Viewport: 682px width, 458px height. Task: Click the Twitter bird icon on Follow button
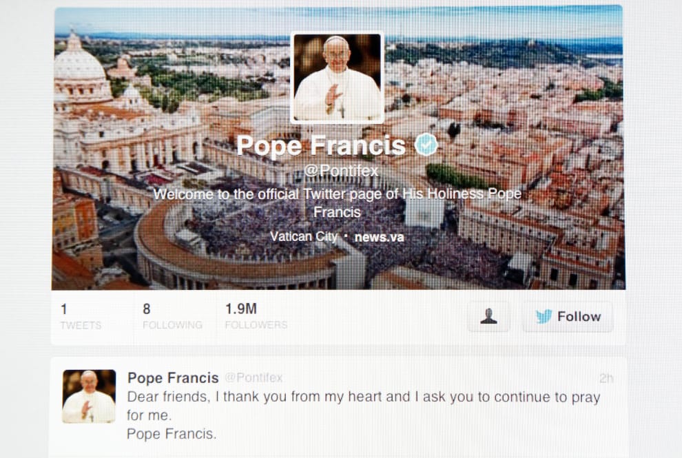(544, 316)
